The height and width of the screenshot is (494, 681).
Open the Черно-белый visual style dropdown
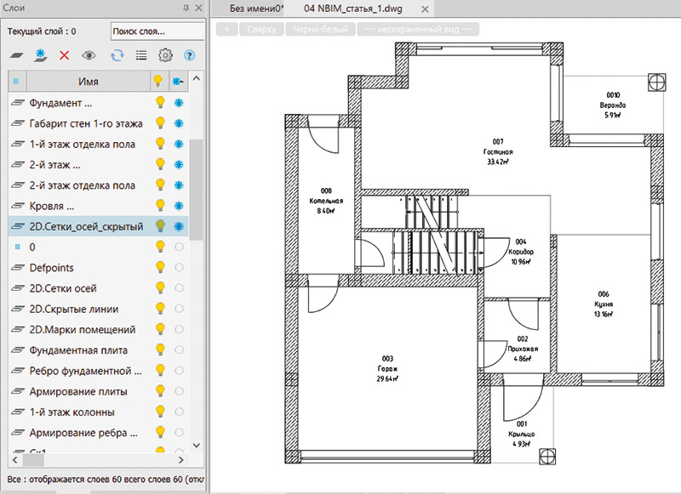pos(318,29)
